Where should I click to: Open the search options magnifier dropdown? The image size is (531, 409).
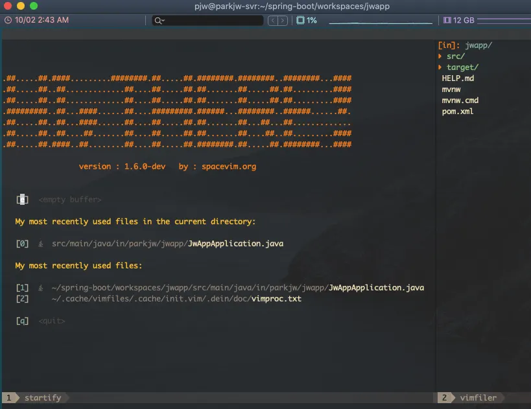coord(159,21)
